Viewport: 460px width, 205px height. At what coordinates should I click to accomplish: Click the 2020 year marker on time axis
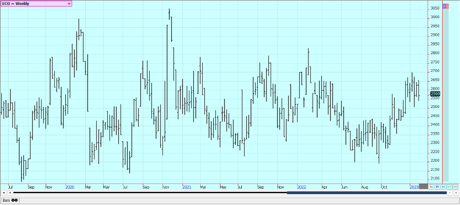click(70, 187)
